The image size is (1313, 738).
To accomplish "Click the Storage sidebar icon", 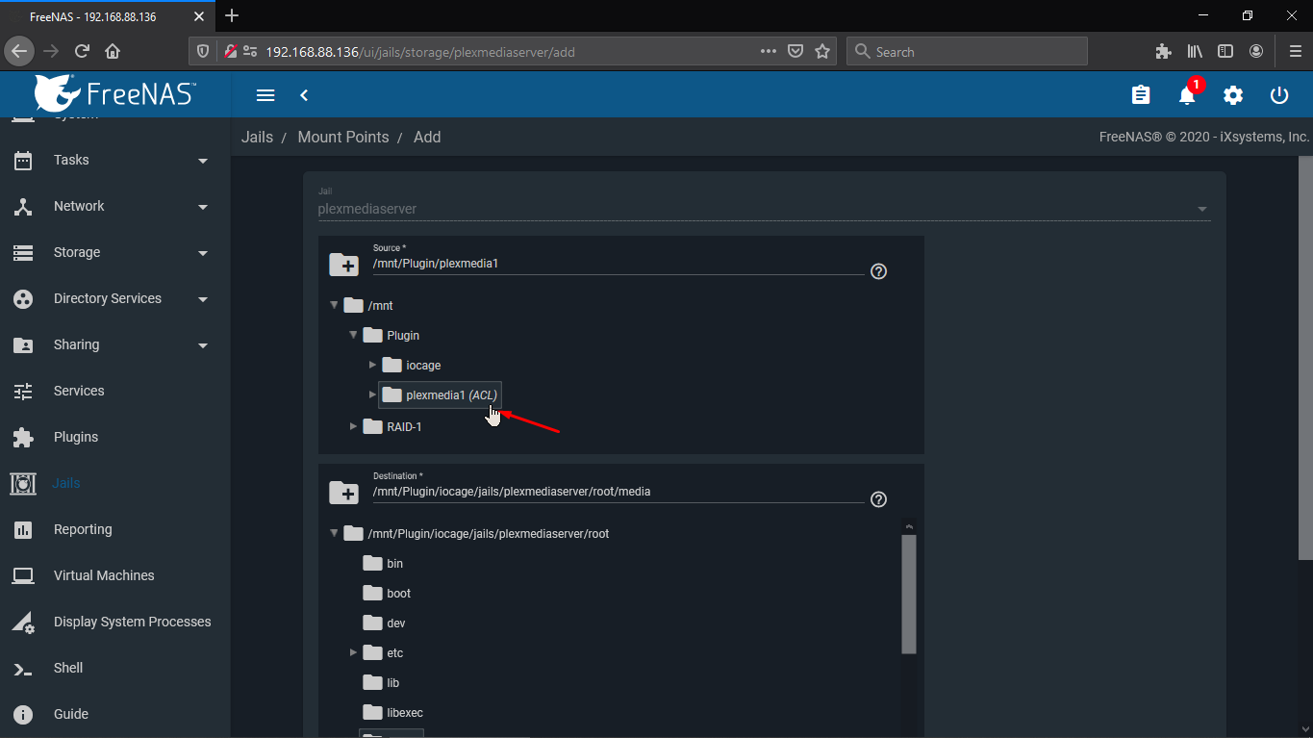I will pos(23,252).
